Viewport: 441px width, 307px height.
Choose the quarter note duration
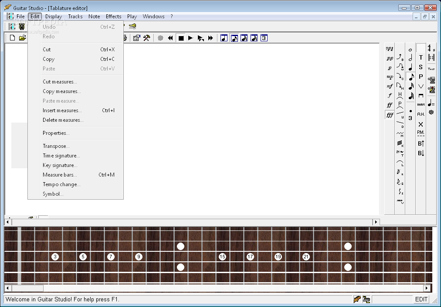point(410,67)
